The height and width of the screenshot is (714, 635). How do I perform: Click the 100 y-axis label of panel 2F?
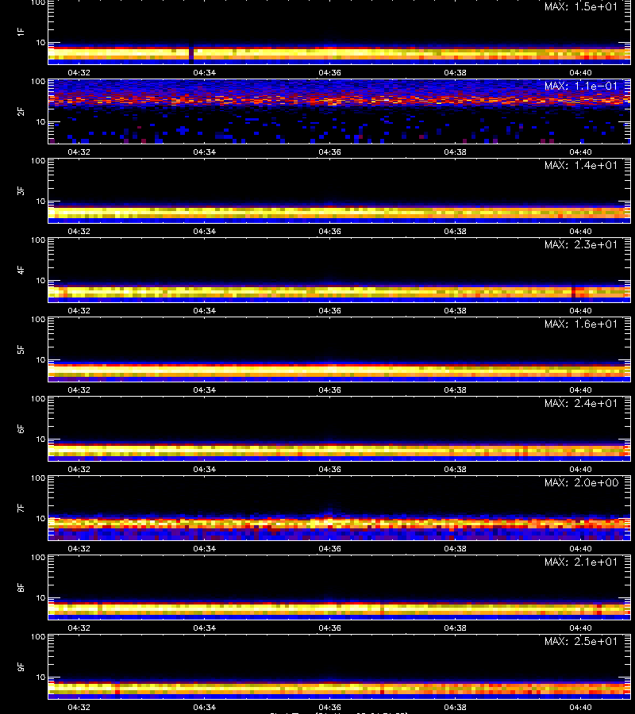coord(38,82)
